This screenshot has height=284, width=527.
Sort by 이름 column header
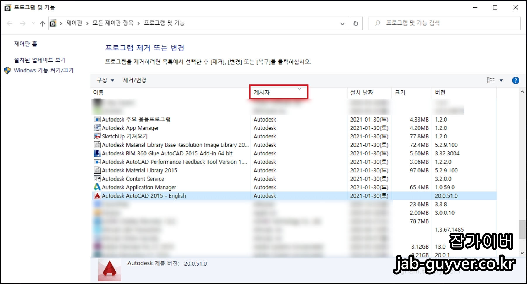[170, 93]
